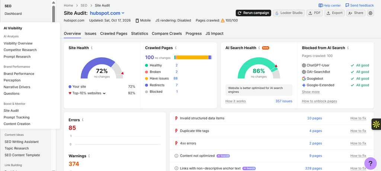
Task: Click the Send feedback chat icon
Action: pyautogui.click(x=347, y=5)
